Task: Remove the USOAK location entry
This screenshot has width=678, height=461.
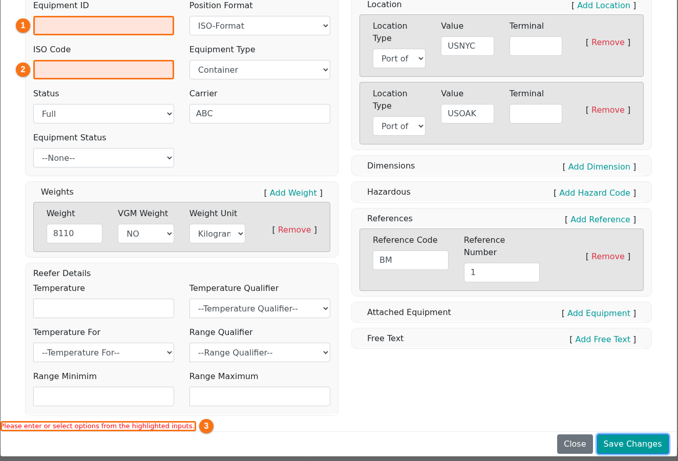Action: [x=608, y=110]
